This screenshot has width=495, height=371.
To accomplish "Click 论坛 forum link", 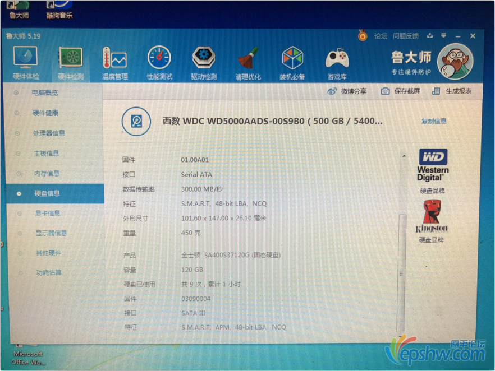I will [x=381, y=36].
